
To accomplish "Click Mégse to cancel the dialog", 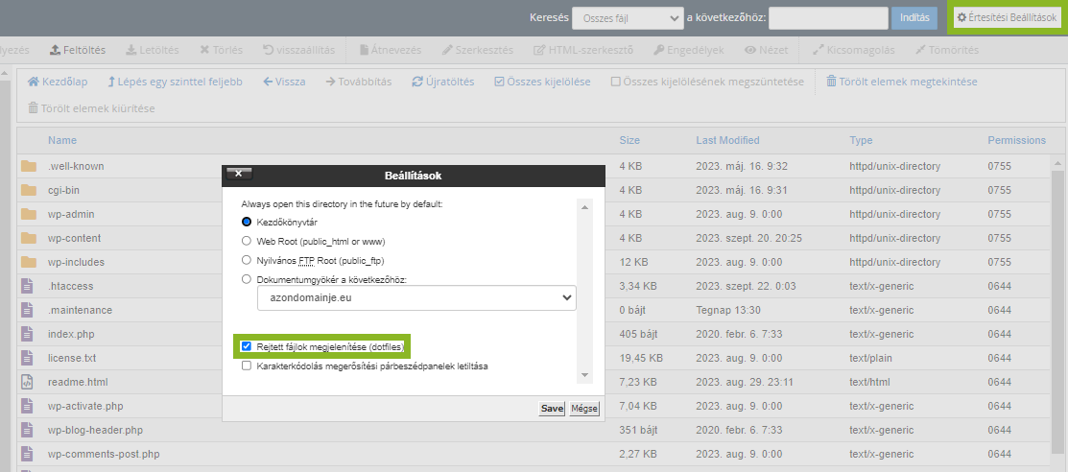I will click(583, 408).
